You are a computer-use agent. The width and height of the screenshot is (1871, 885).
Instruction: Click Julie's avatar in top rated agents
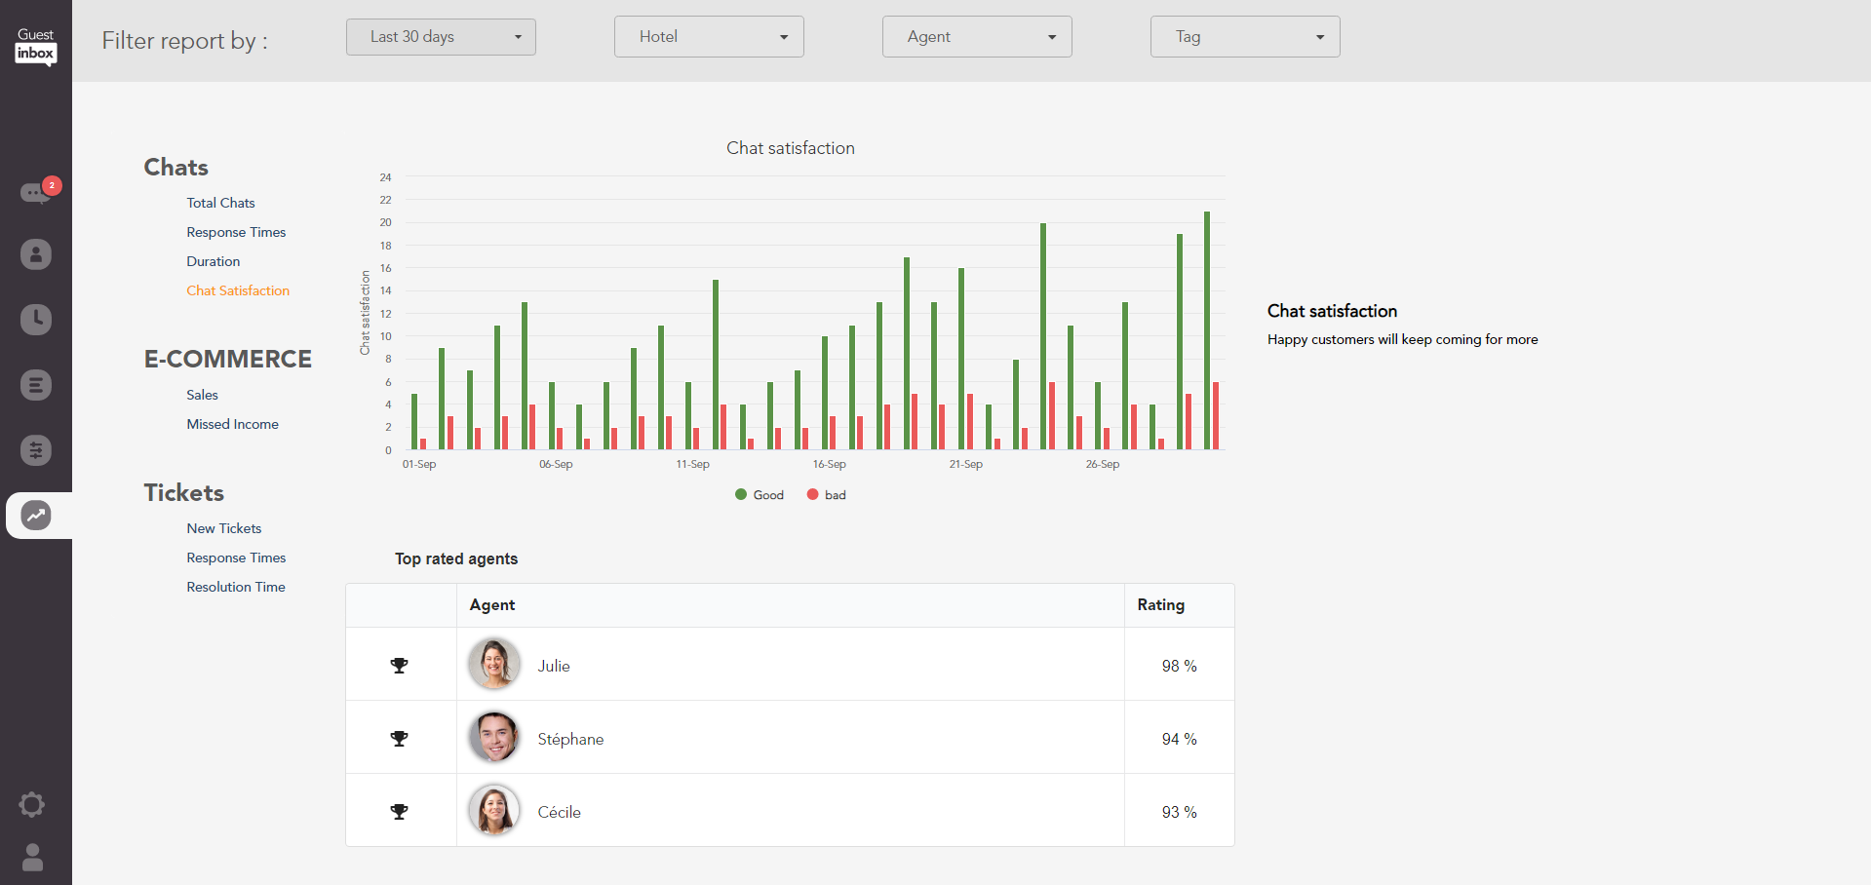click(494, 664)
